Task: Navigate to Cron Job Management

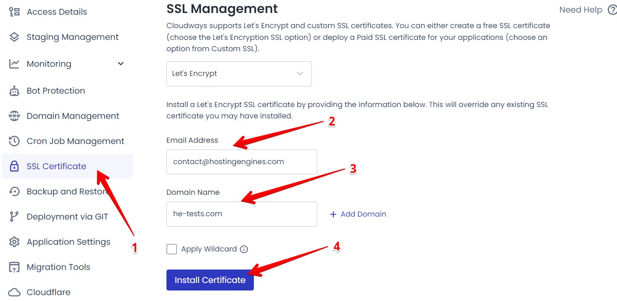Action: (76, 141)
